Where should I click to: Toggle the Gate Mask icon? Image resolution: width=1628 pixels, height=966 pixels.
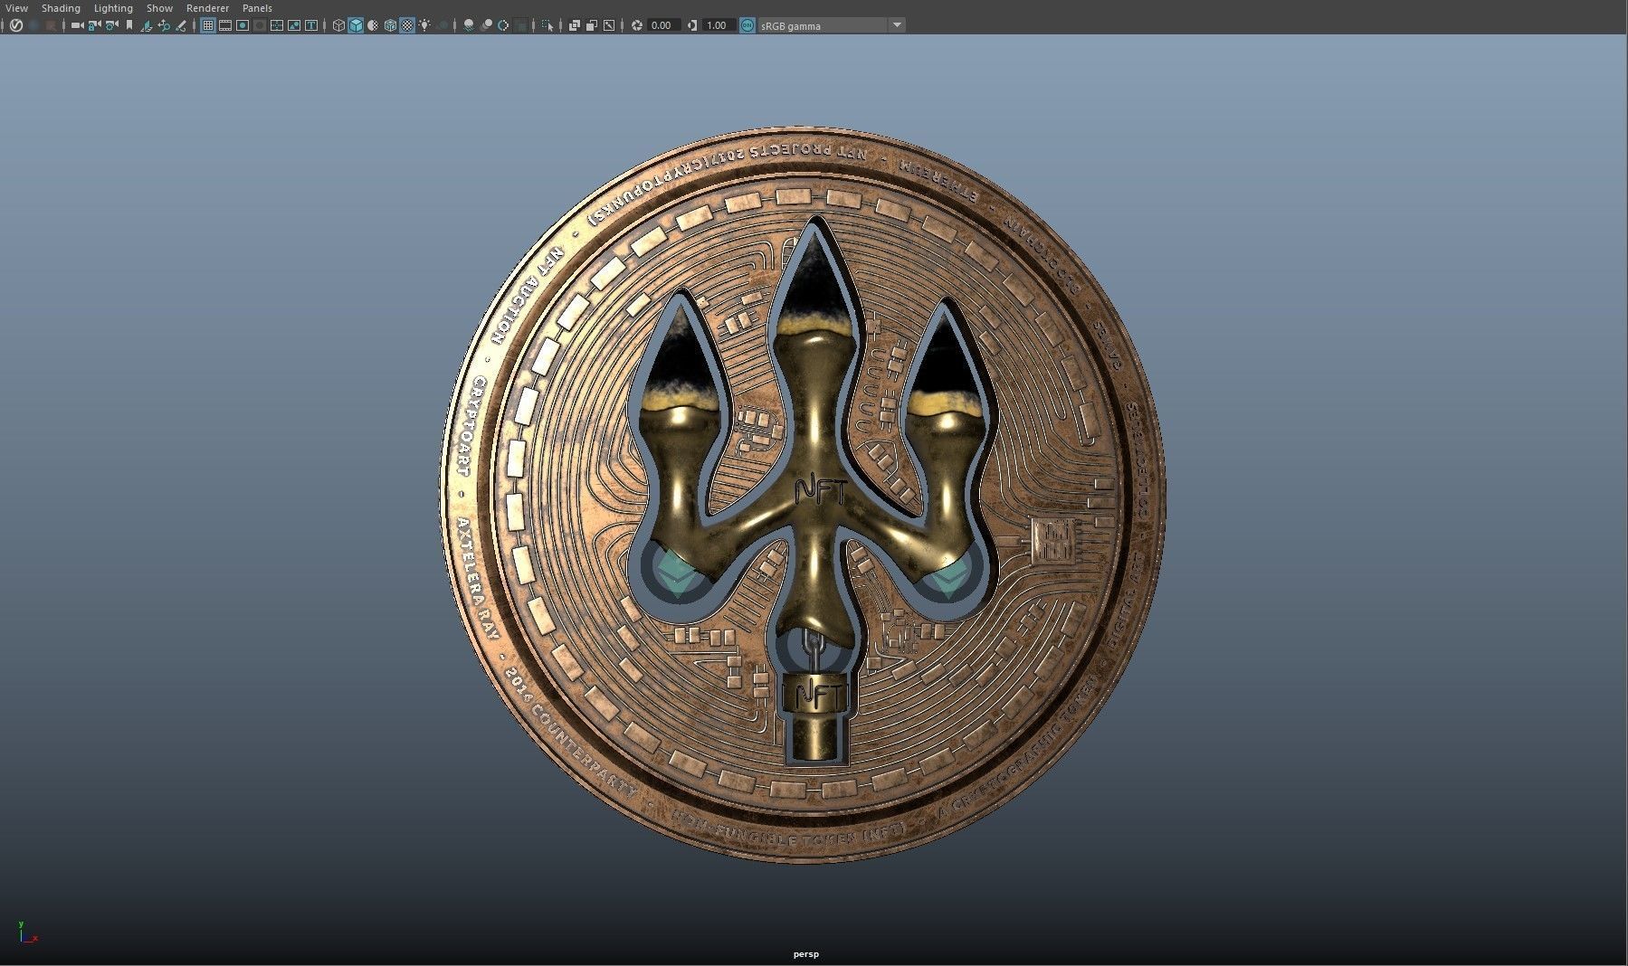pos(260,25)
